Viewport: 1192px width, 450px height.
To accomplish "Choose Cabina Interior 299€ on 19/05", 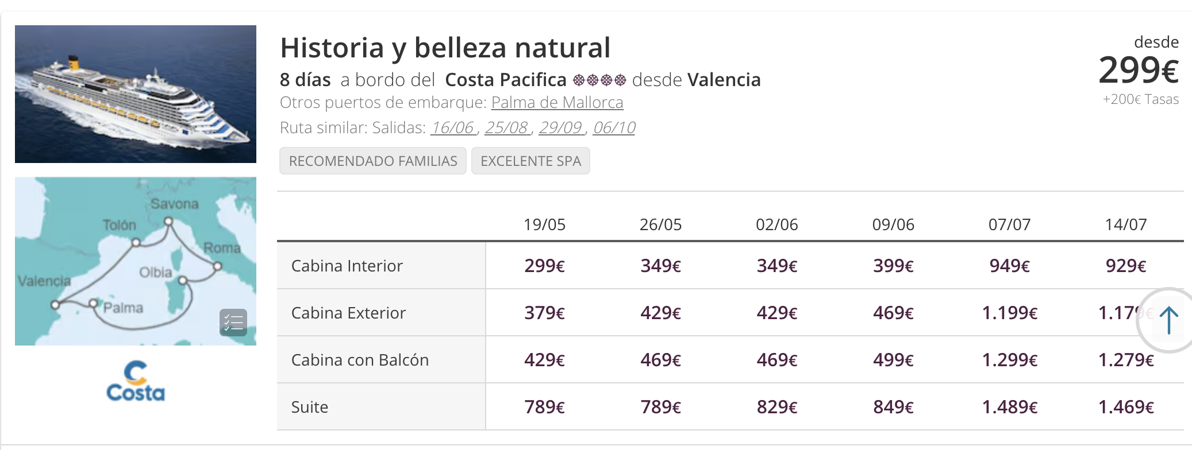I will pos(544,266).
